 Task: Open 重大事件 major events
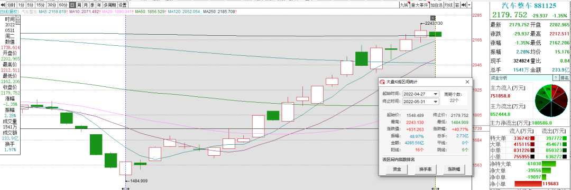click(420, 5)
